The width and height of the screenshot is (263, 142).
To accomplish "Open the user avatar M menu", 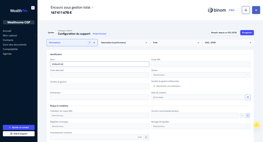I will pos(256,10).
